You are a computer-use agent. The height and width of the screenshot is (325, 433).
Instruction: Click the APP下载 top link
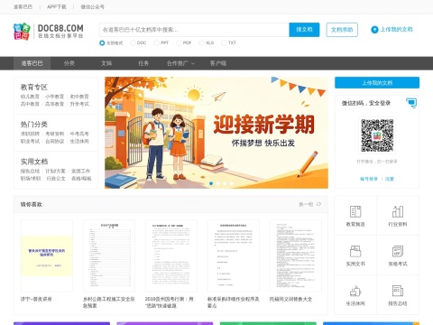click(x=57, y=6)
